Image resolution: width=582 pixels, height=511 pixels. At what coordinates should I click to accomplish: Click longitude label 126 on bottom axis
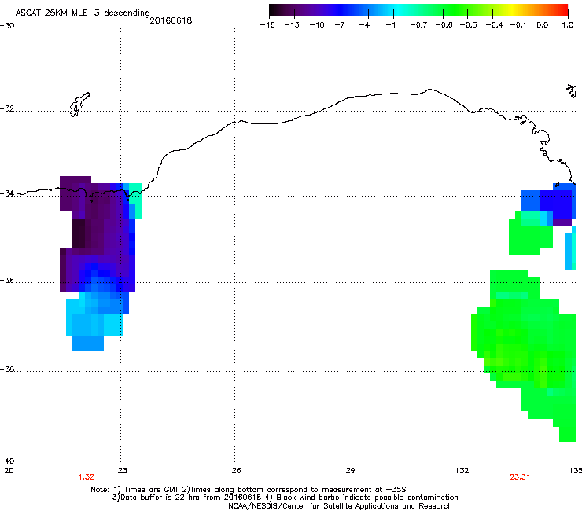[234, 471]
